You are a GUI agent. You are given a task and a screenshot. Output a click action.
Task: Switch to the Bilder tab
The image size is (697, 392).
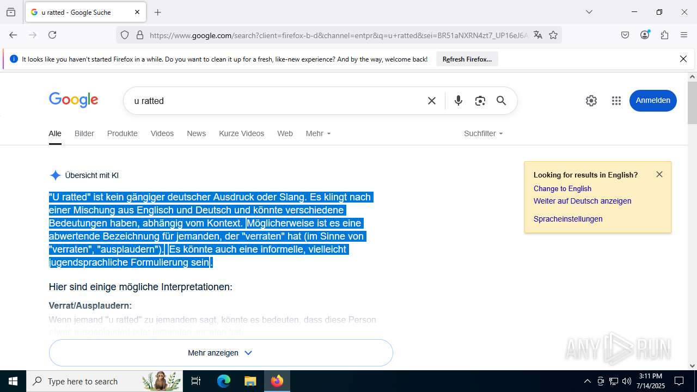point(84,133)
